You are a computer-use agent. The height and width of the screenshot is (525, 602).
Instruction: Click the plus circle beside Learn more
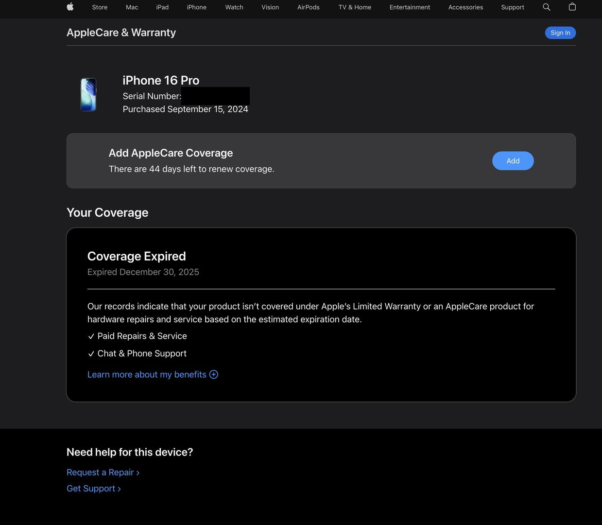(x=214, y=374)
